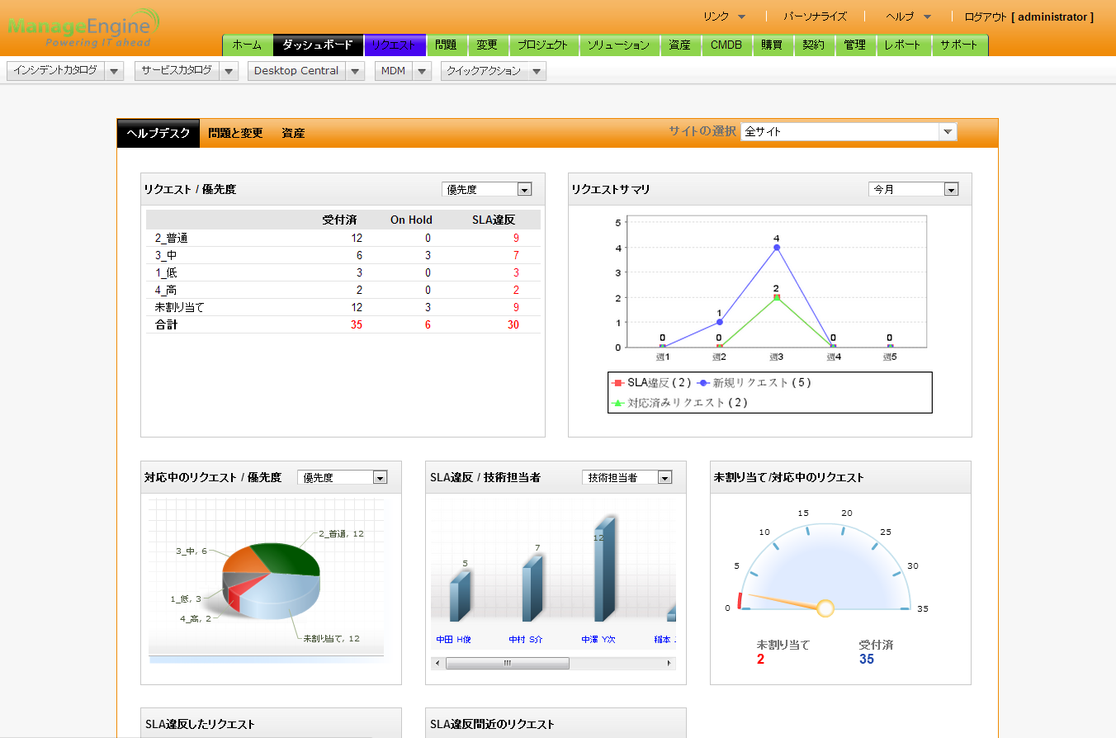Viewport: 1116px width, 738px height.
Task: Open the 契約 tab
Action: point(814,45)
